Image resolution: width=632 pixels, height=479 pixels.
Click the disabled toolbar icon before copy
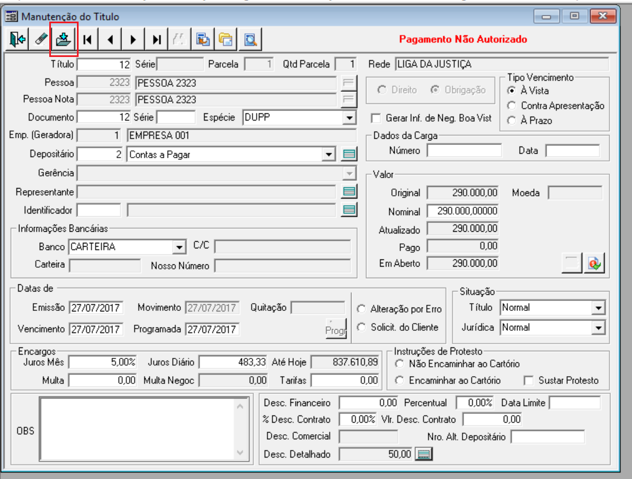179,39
